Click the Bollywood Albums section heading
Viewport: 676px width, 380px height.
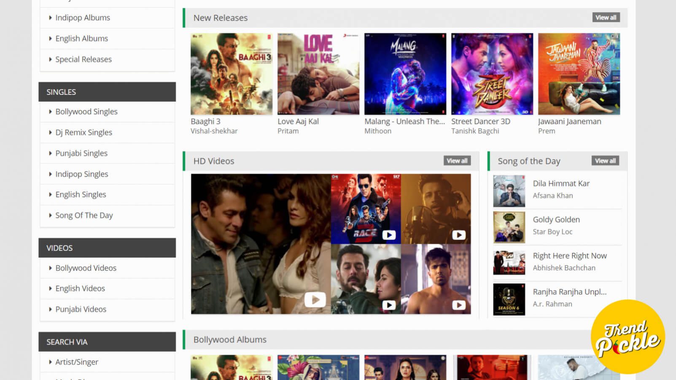point(230,340)
